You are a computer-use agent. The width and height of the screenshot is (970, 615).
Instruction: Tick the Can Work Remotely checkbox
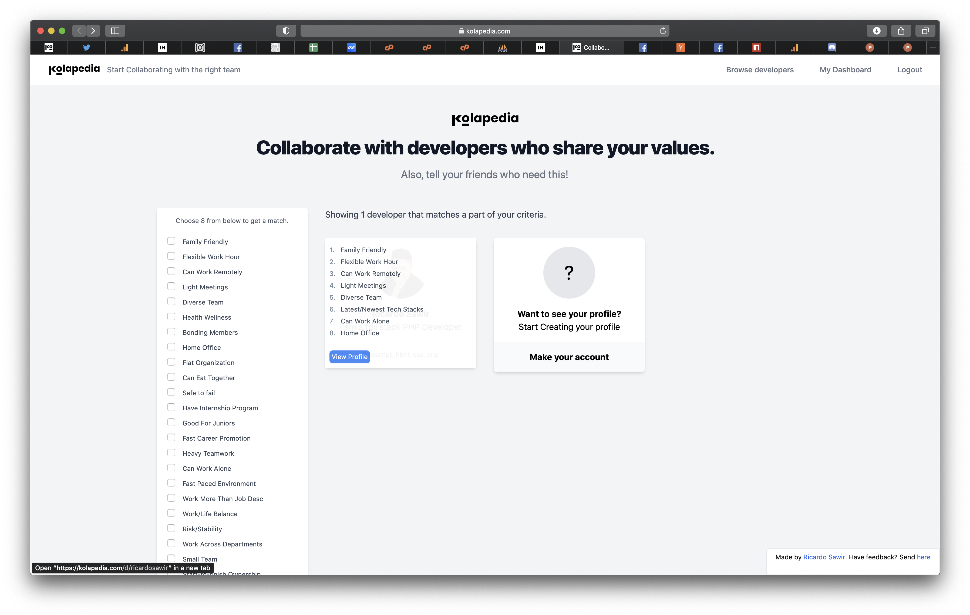[x=171, y=271]
